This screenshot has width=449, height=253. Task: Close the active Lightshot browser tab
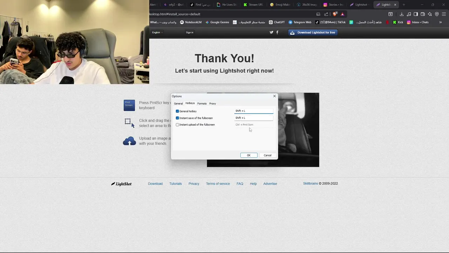pos(395,5)
